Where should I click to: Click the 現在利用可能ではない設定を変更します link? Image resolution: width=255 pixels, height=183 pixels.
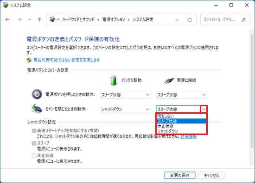coord(67,60)
